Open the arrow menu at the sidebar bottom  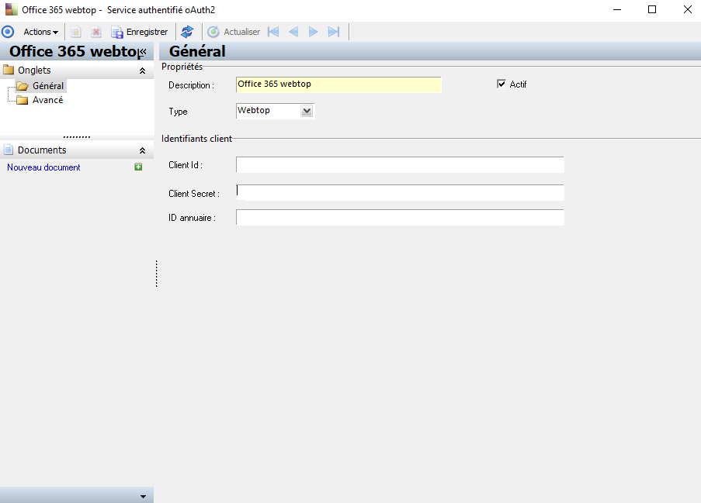(143, 496)
